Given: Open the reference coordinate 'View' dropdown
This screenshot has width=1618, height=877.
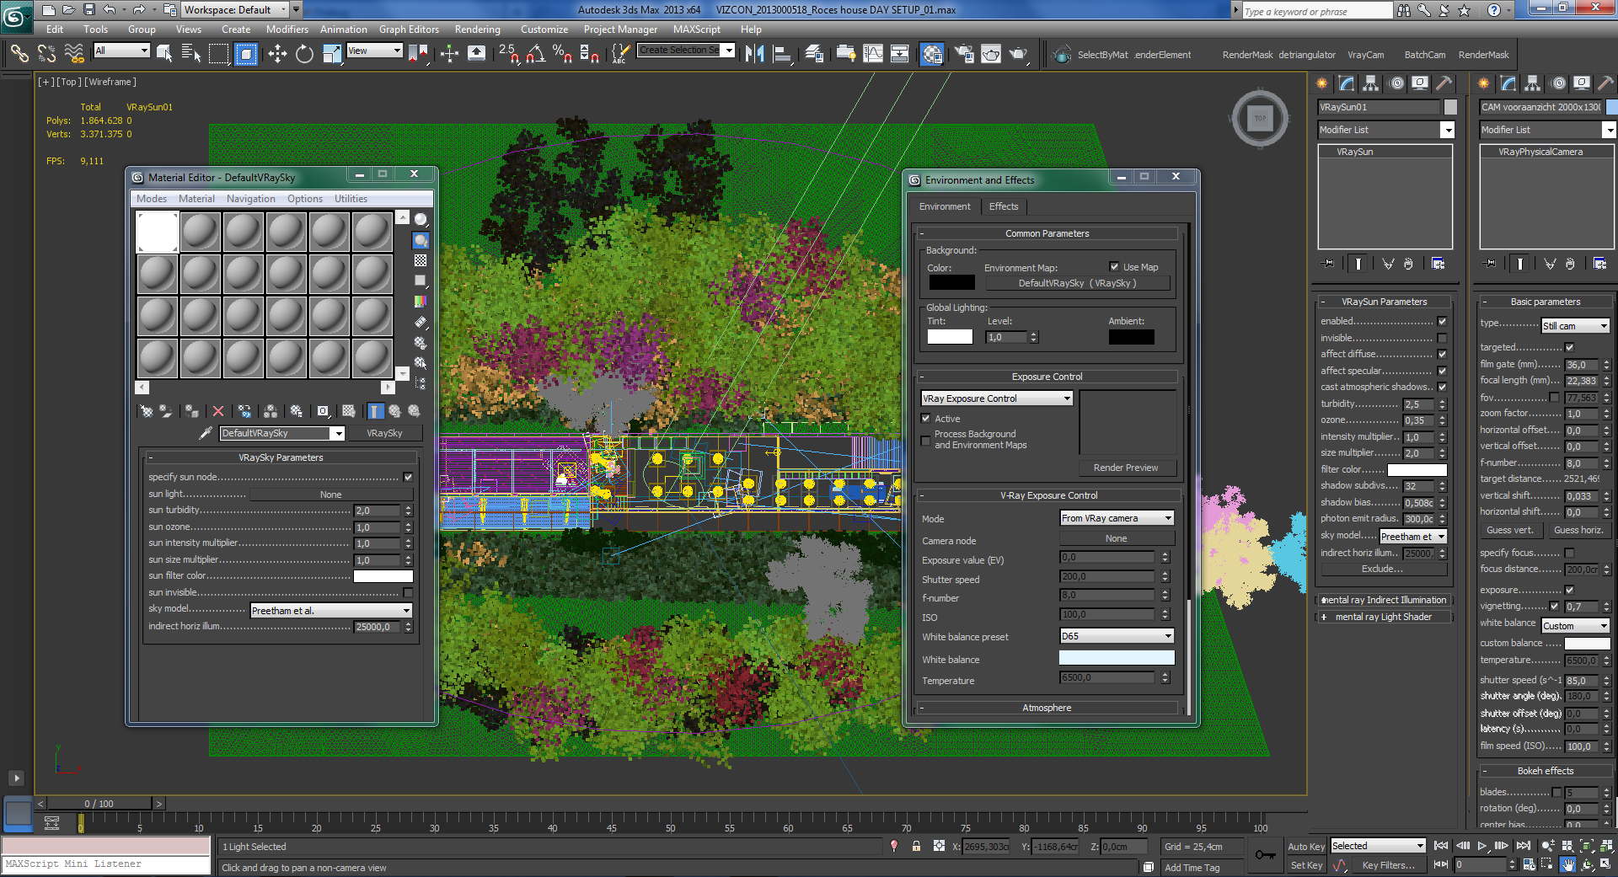Looking at the screenshot, I should pyautogui.click(x=374, y=51).
